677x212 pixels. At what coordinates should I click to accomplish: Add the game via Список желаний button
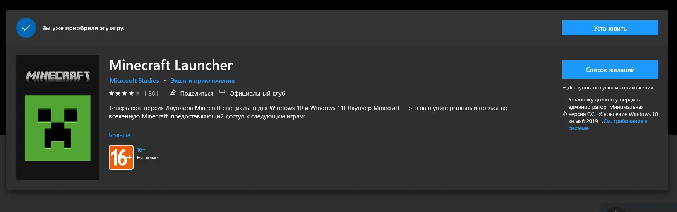[x=610, y=70]
